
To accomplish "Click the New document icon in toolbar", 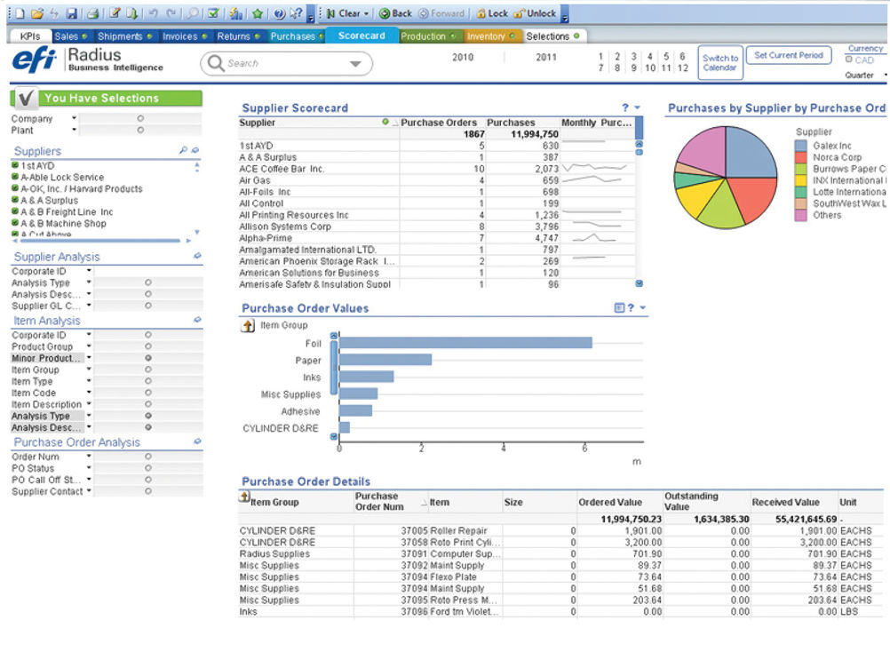I will click(x=19, y=13).
